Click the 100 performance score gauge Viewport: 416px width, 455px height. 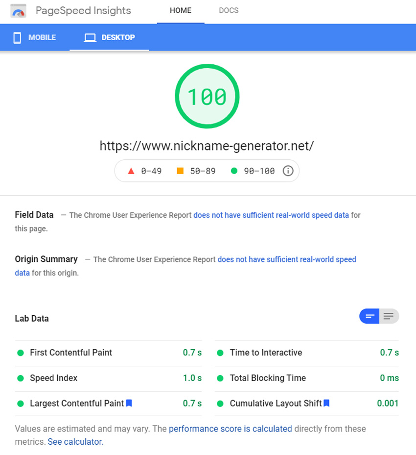pyautogui.click(x=207, y=96)
